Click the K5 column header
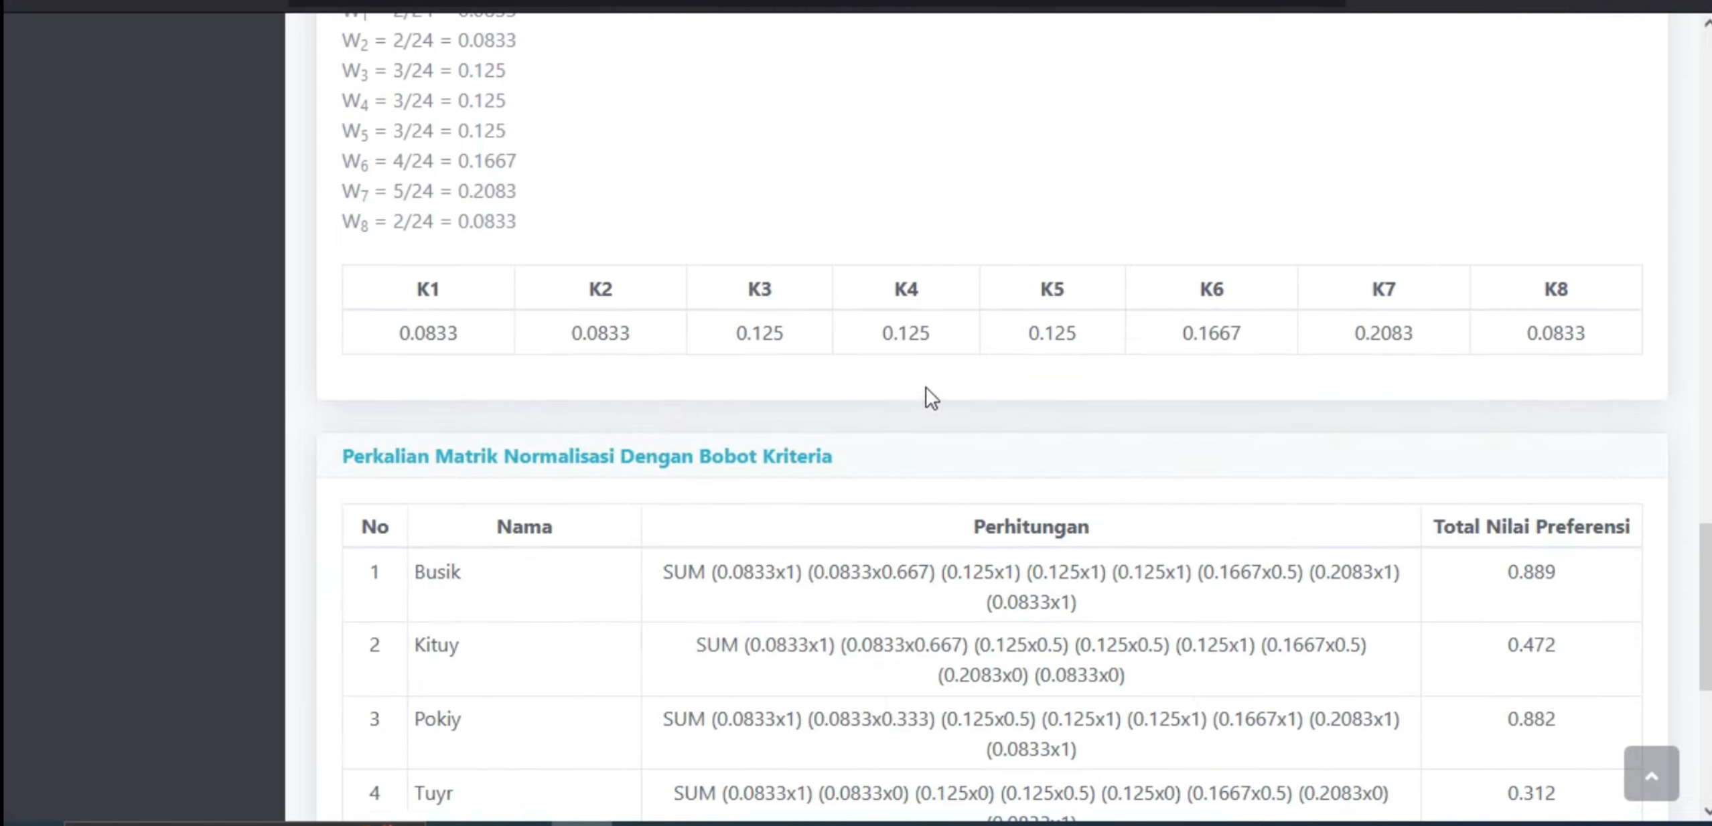 coord(1052,288)
